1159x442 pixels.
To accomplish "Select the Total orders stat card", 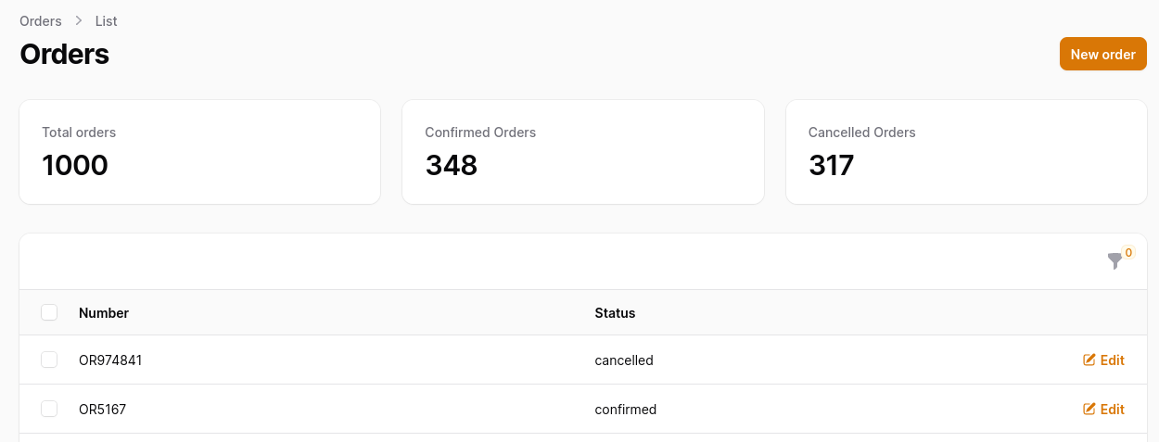I will [x=199, y=152].
